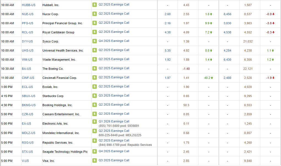281x166 pixels.
Task: Click the earnings icon in Starbucks Corp. row
Action: pyautogui.click(x=94, y=96)
